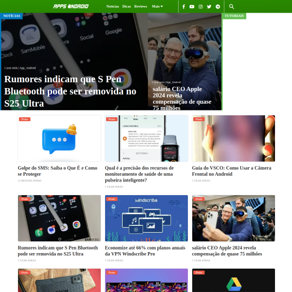Open featured headline about S Pen Bluetooth
The height and width of the screenshot is (292, 292).
(70, 91)
